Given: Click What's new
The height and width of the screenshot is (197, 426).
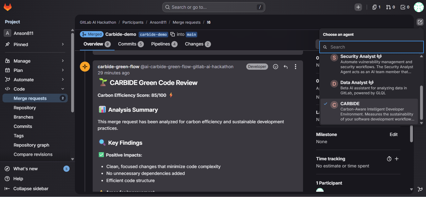Looking at the screenshot, I should pyautogui.click(x=26, y=169).
